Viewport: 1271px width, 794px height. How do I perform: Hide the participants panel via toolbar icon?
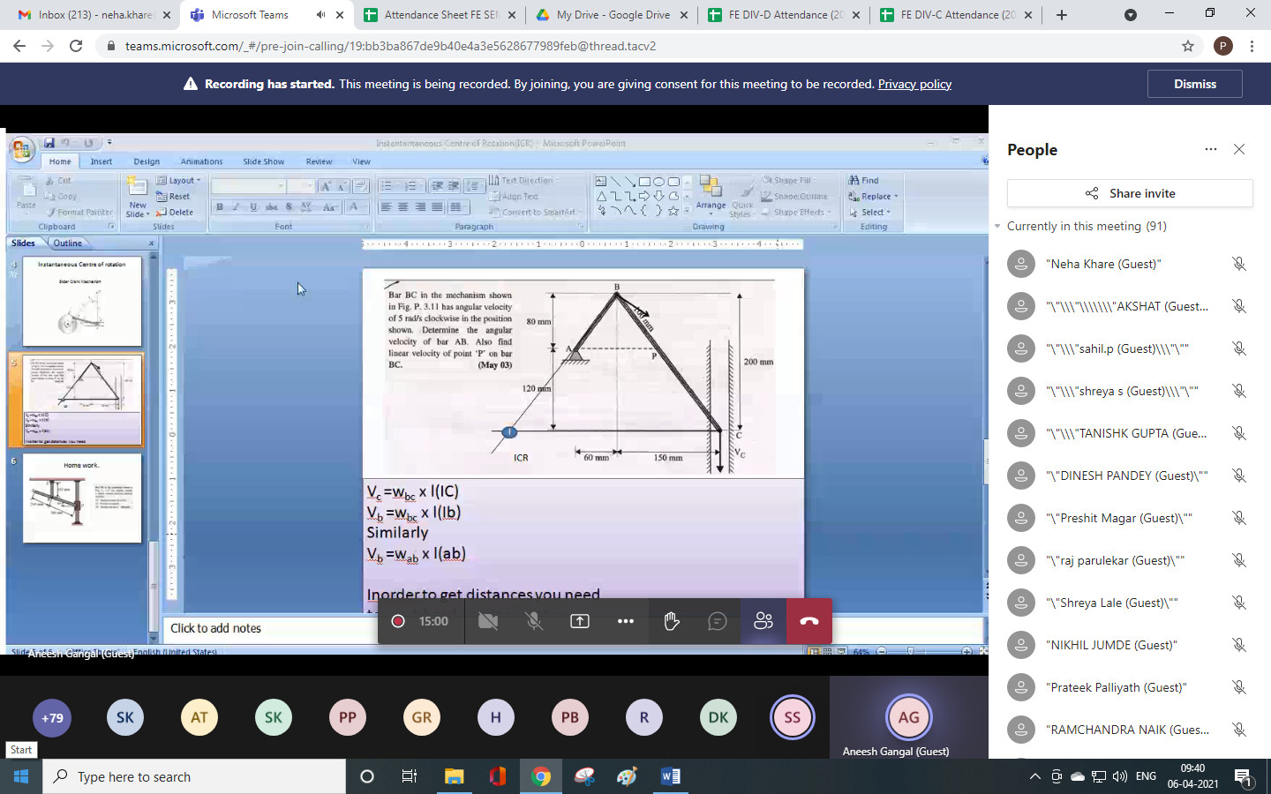click(x=763, y=621)
